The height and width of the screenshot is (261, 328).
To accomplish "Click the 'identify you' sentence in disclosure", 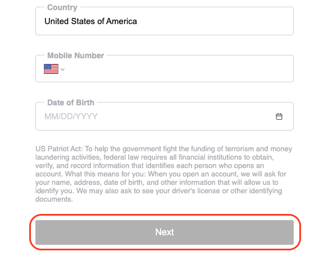I will click(55, 191).
